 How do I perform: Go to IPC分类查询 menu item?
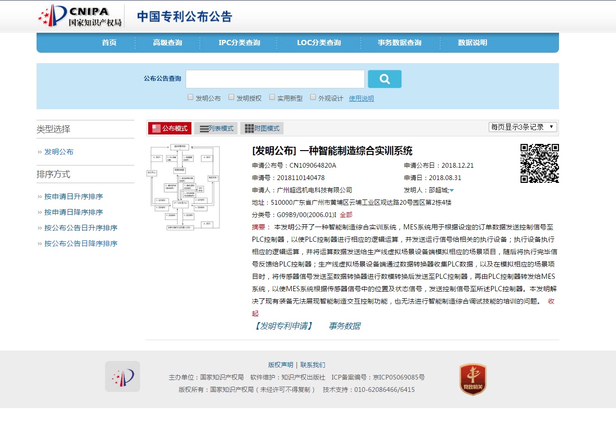tap(239, 43)
